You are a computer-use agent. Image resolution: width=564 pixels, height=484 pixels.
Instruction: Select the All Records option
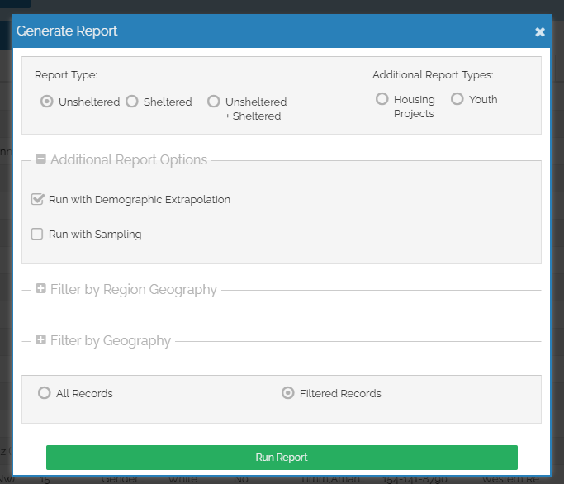click(45, 393)
